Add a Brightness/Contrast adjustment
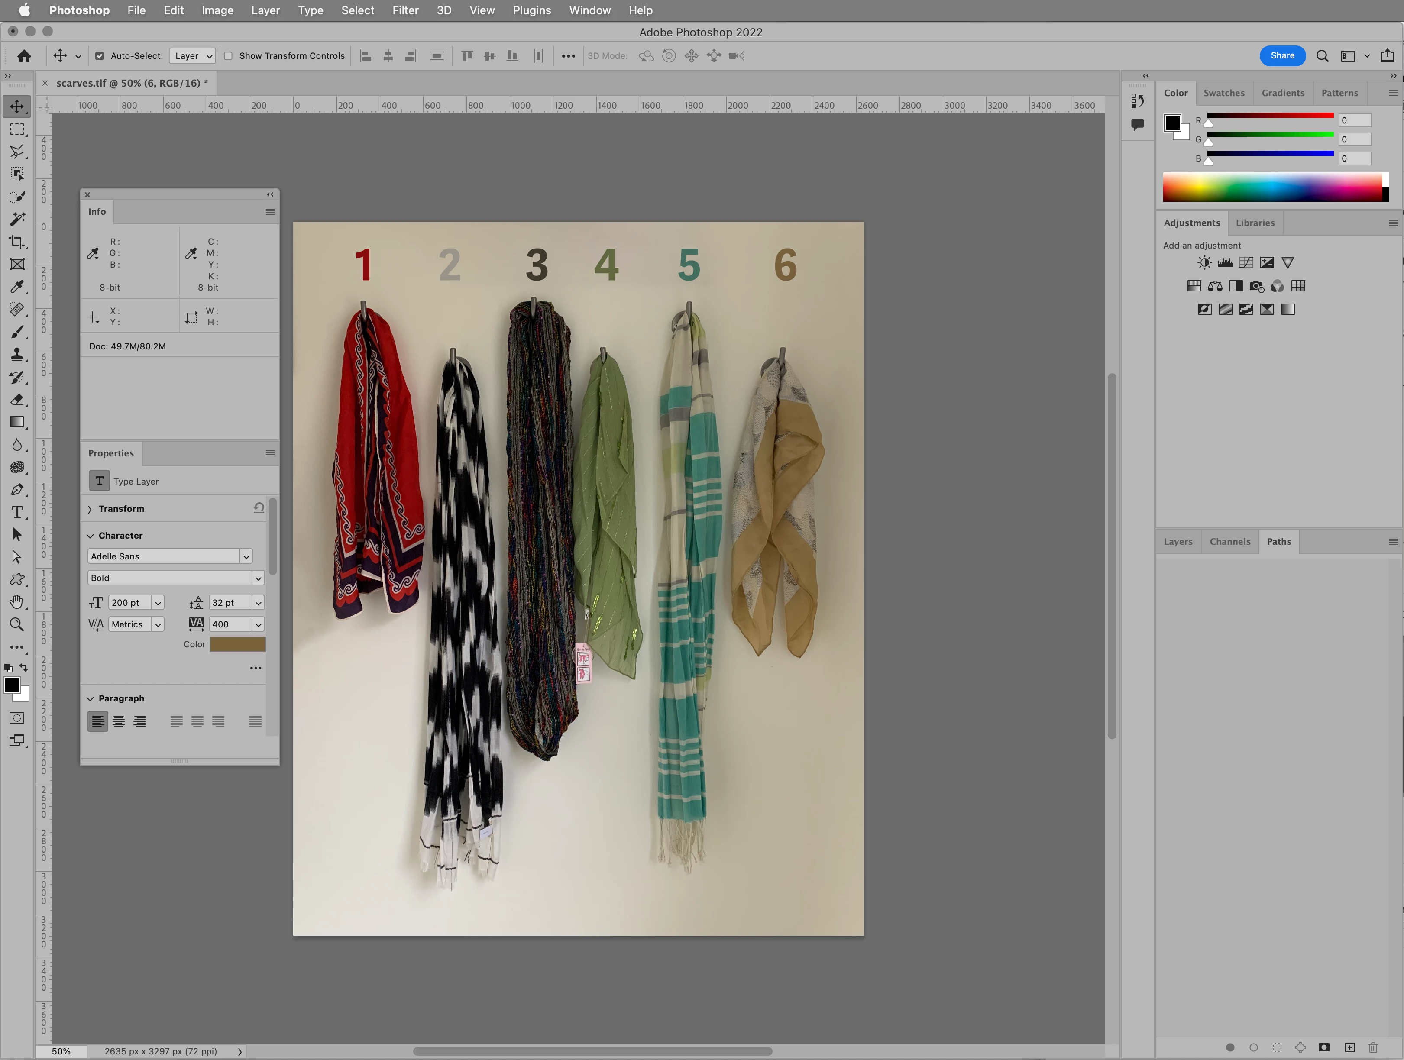The height and width of the screenshot is (1060, 1404). pyautogui.click(x=1204, y=263)
